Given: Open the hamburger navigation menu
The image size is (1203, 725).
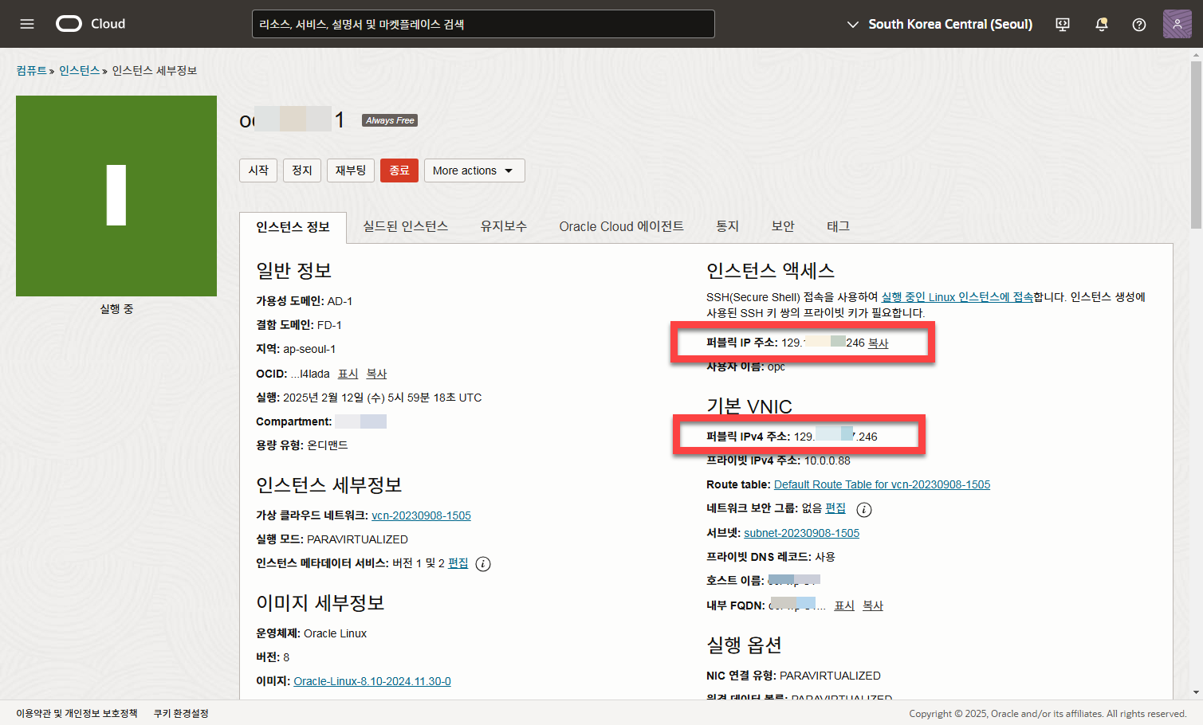Looking at the screenshot, I should coord(27,24).
